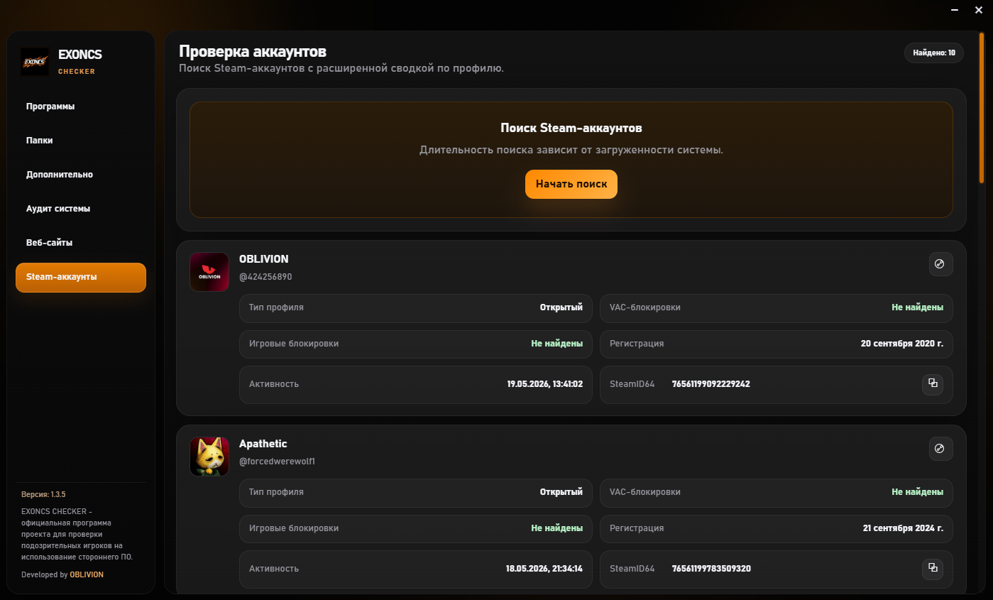Viewport: 993px width, 600px height.
Task: Click SteamID value 76561199783509320
Action: tap(712, 569)
